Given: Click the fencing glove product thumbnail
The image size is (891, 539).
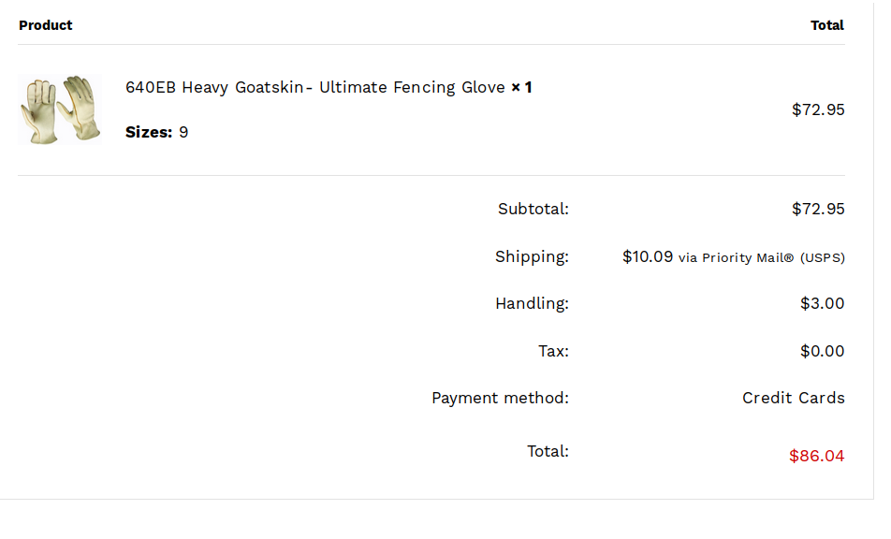Looking at the screenshot, I should (60, 109).
